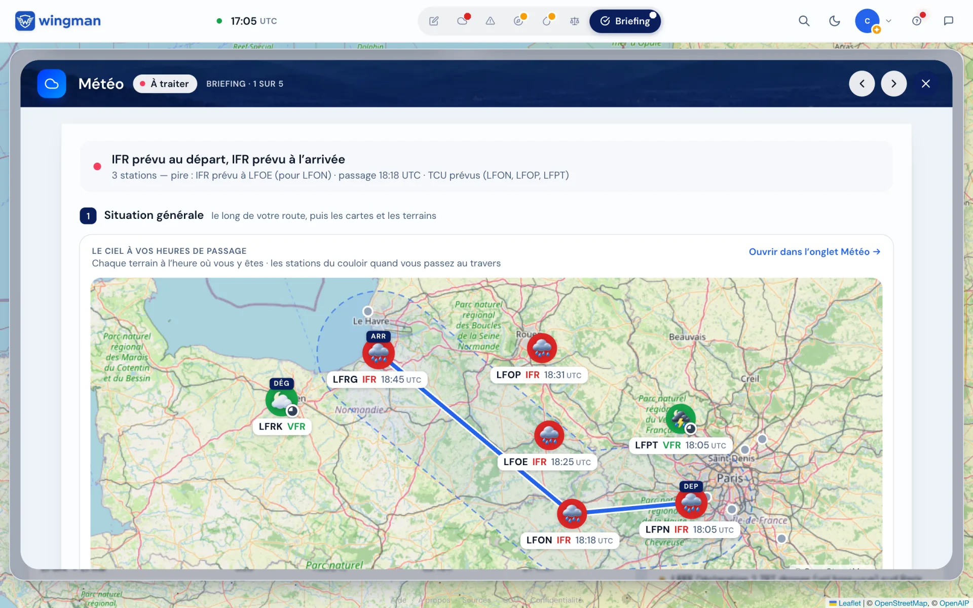Open the chat feedback bubble icon
The width and height of the screenshot is (973, 608).
[949, 21]
